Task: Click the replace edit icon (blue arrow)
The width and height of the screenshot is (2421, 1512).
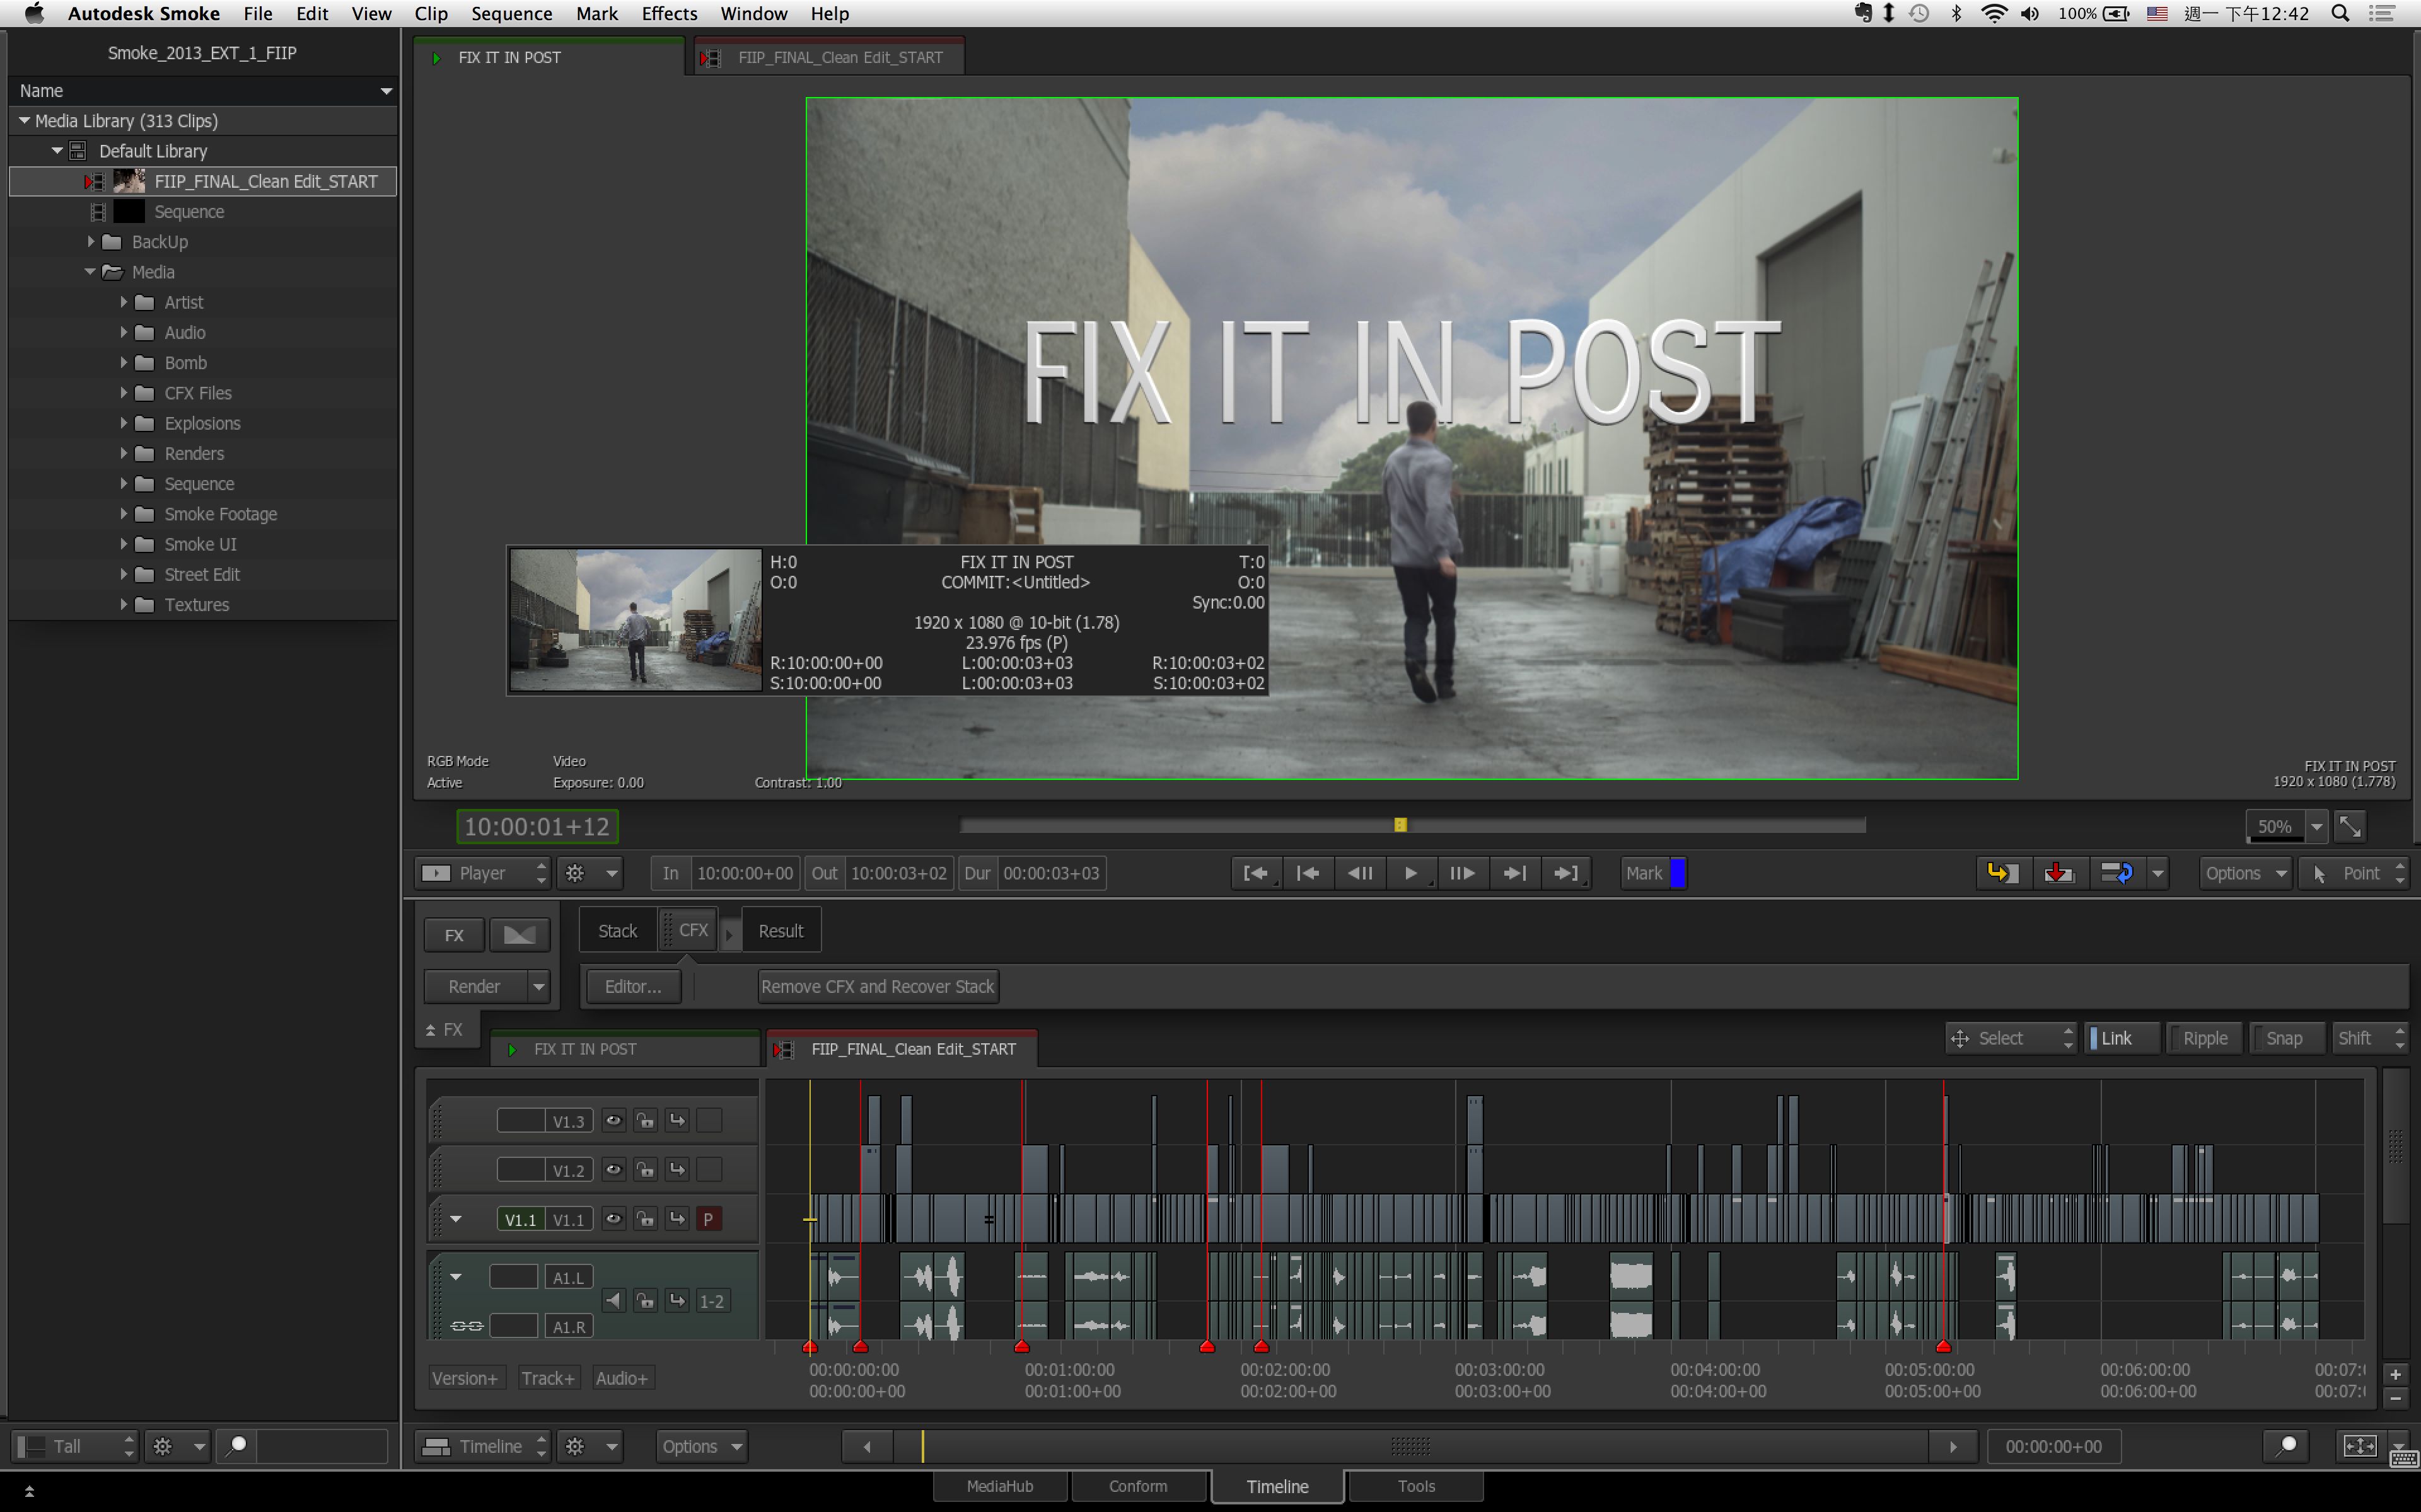Action: [2116, 873]
